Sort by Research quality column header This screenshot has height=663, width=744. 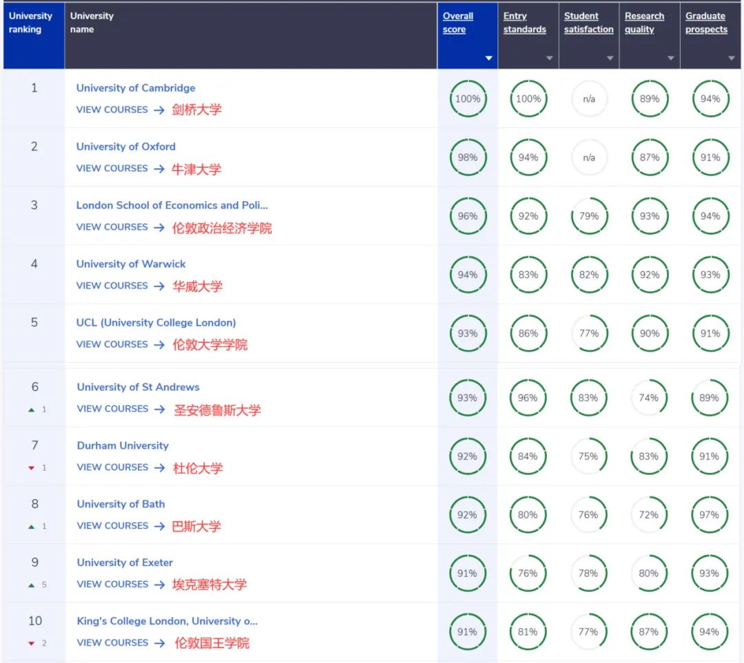(x=644, y=22)
